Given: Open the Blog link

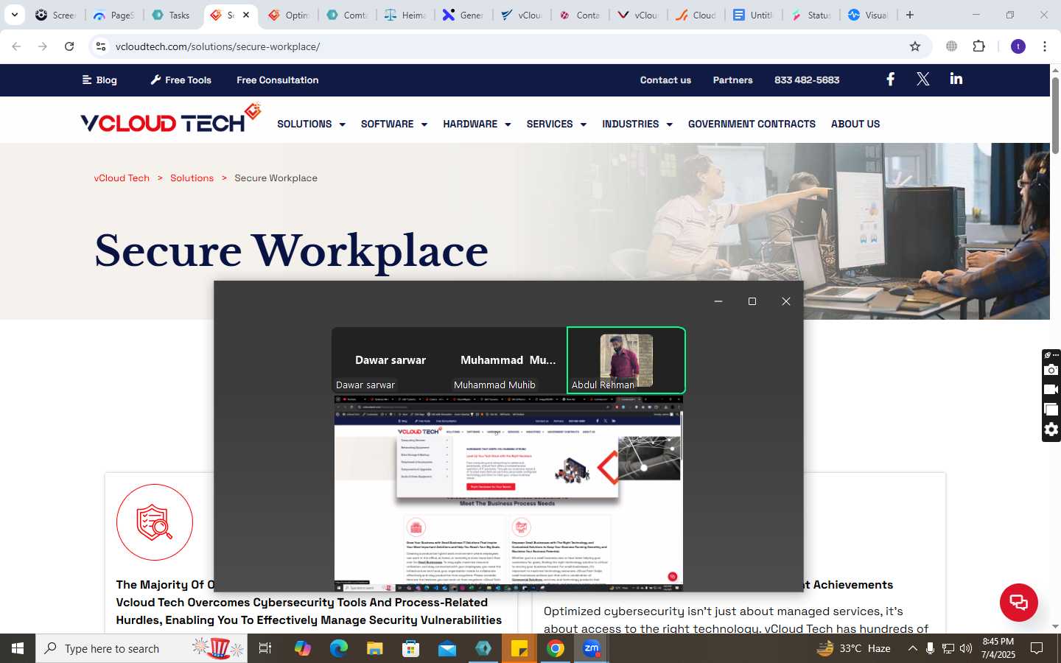Looking at the screenshot, I should pyautogui.click(x=99, y=80).
